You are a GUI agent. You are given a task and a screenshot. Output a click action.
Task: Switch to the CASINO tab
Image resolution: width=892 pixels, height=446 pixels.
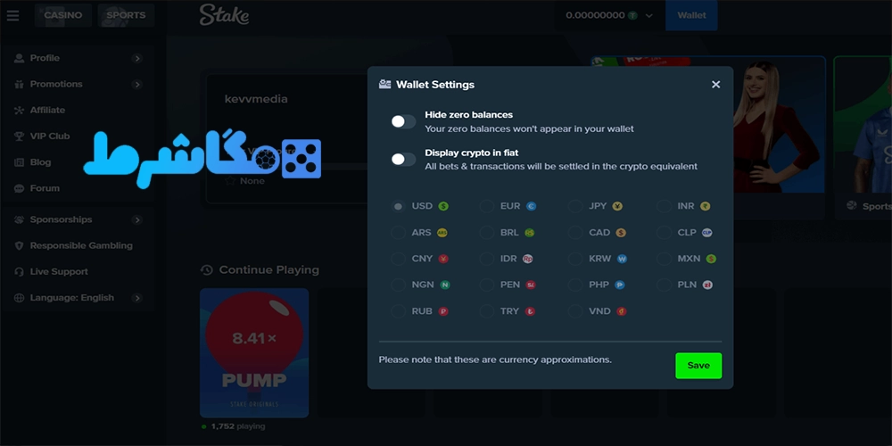63,15
